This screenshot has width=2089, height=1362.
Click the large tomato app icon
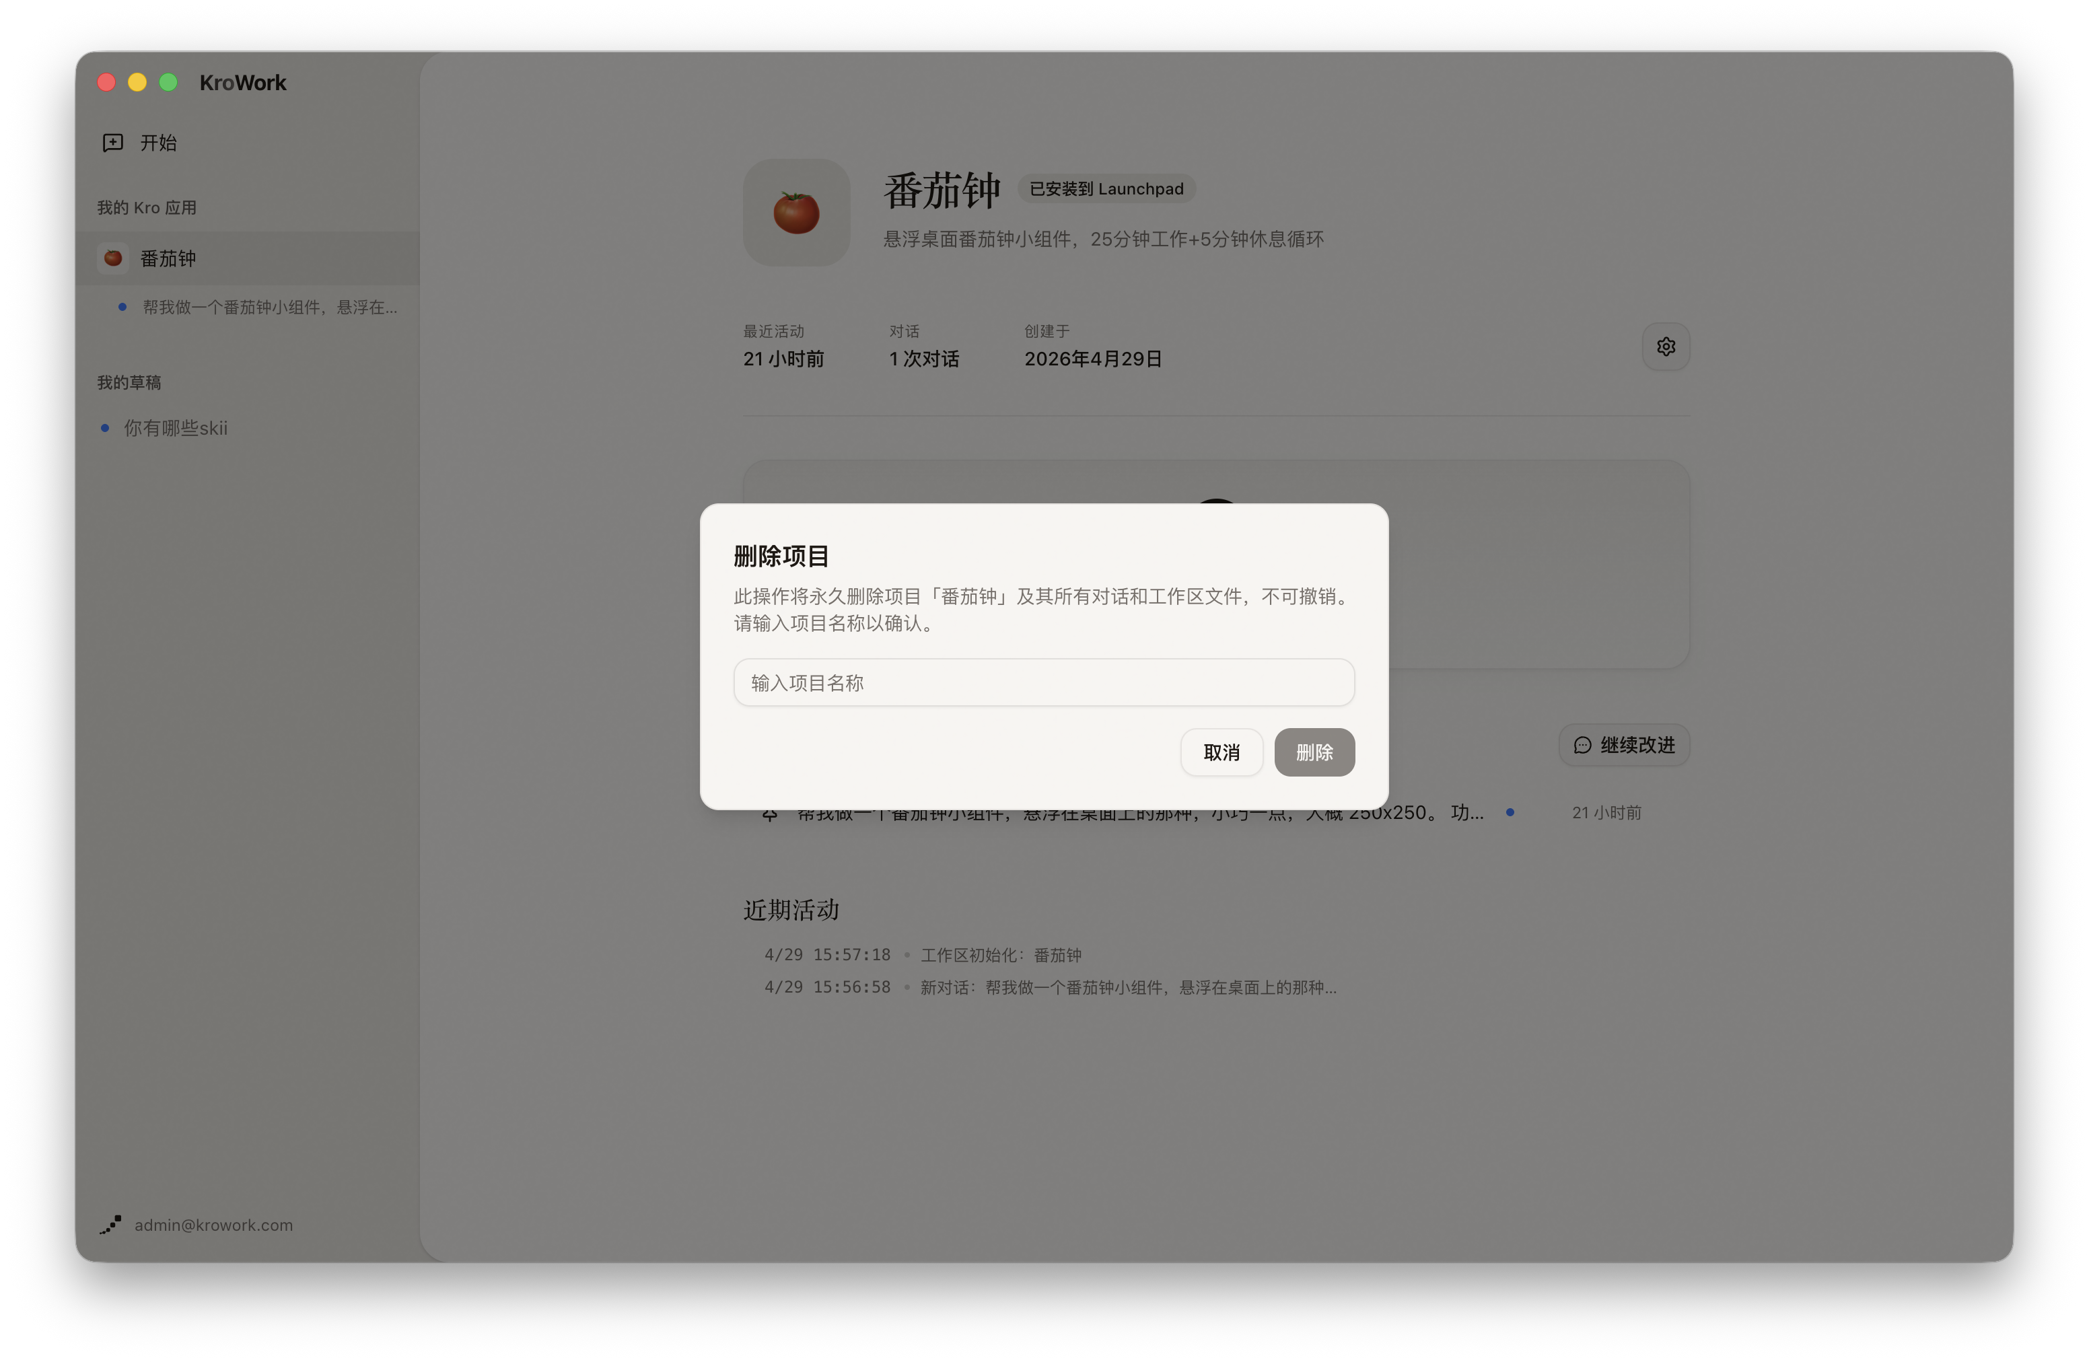tap(796, 213)
